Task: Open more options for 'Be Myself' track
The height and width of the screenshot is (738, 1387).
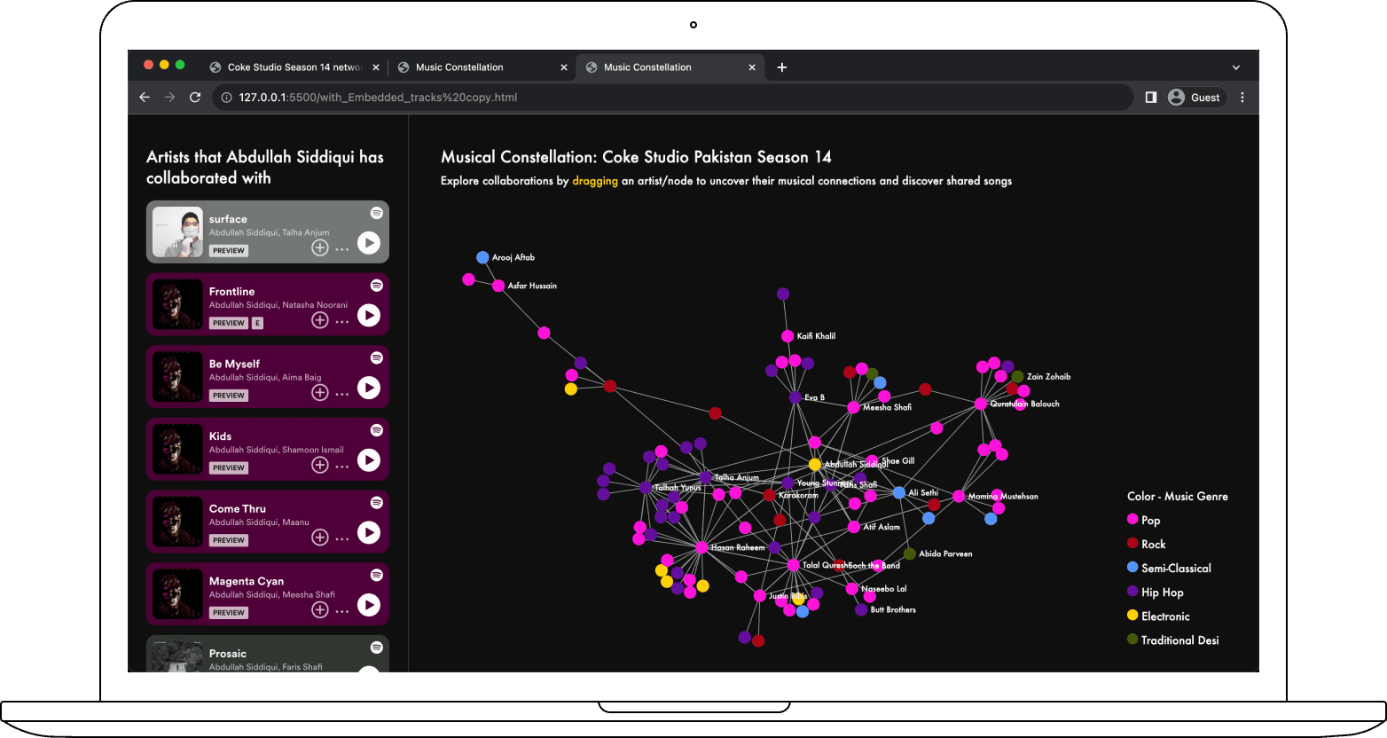Action: click(342, 394)
